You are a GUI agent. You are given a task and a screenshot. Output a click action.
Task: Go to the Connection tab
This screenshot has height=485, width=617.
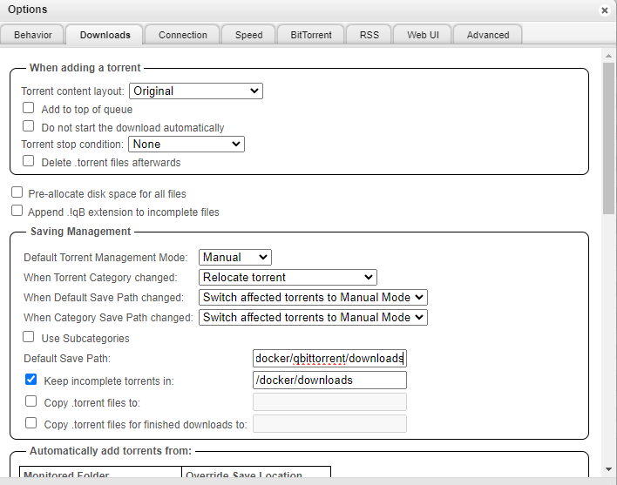click(x=183, y=35)
